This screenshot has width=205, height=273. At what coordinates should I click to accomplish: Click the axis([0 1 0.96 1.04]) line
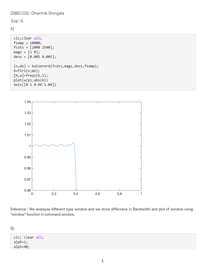pos(35,85)
